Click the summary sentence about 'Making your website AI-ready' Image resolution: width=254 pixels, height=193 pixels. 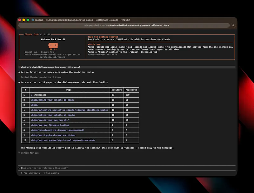97,148
